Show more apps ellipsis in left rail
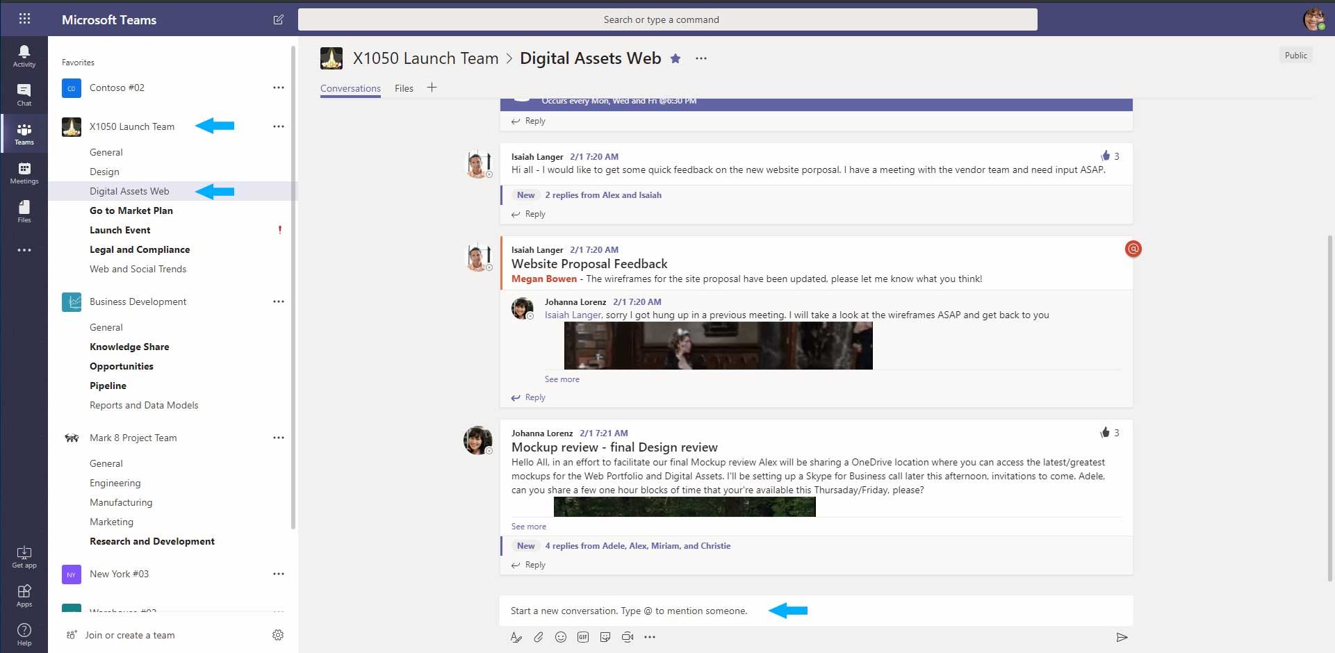The height and width of the screenshot is (653, 1335). coord(24,250)
